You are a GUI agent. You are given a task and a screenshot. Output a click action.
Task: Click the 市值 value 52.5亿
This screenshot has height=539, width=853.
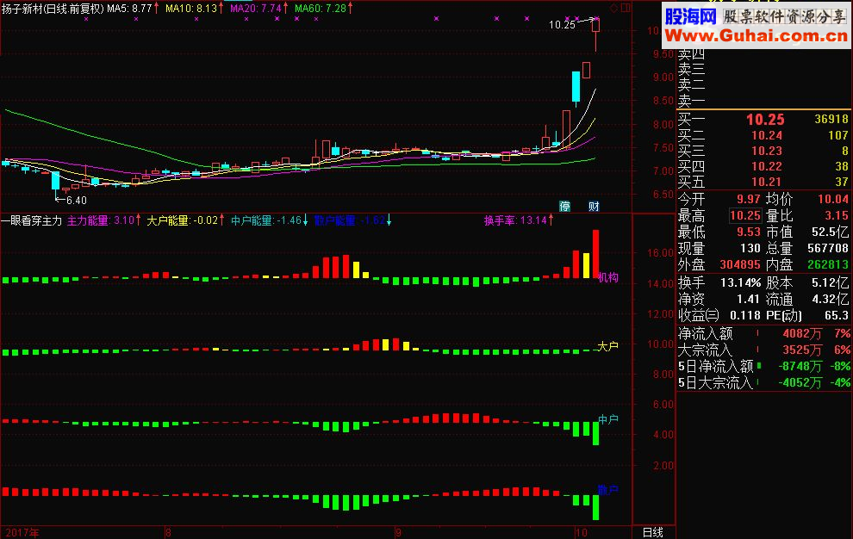830,232
